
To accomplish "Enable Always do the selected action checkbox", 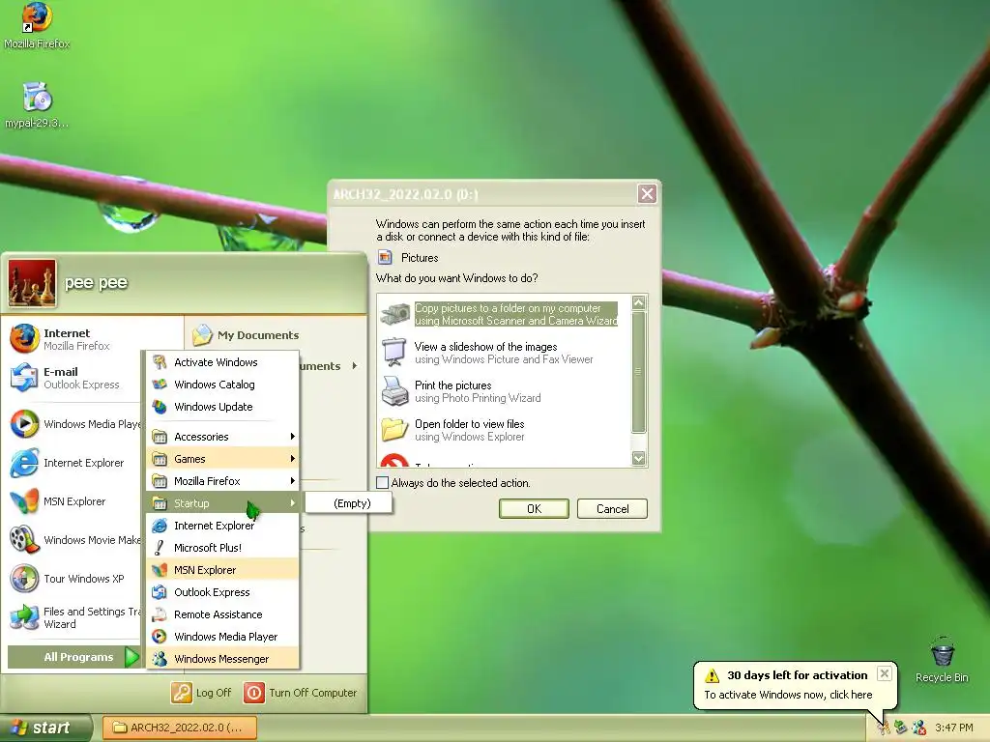I will 382,483.
